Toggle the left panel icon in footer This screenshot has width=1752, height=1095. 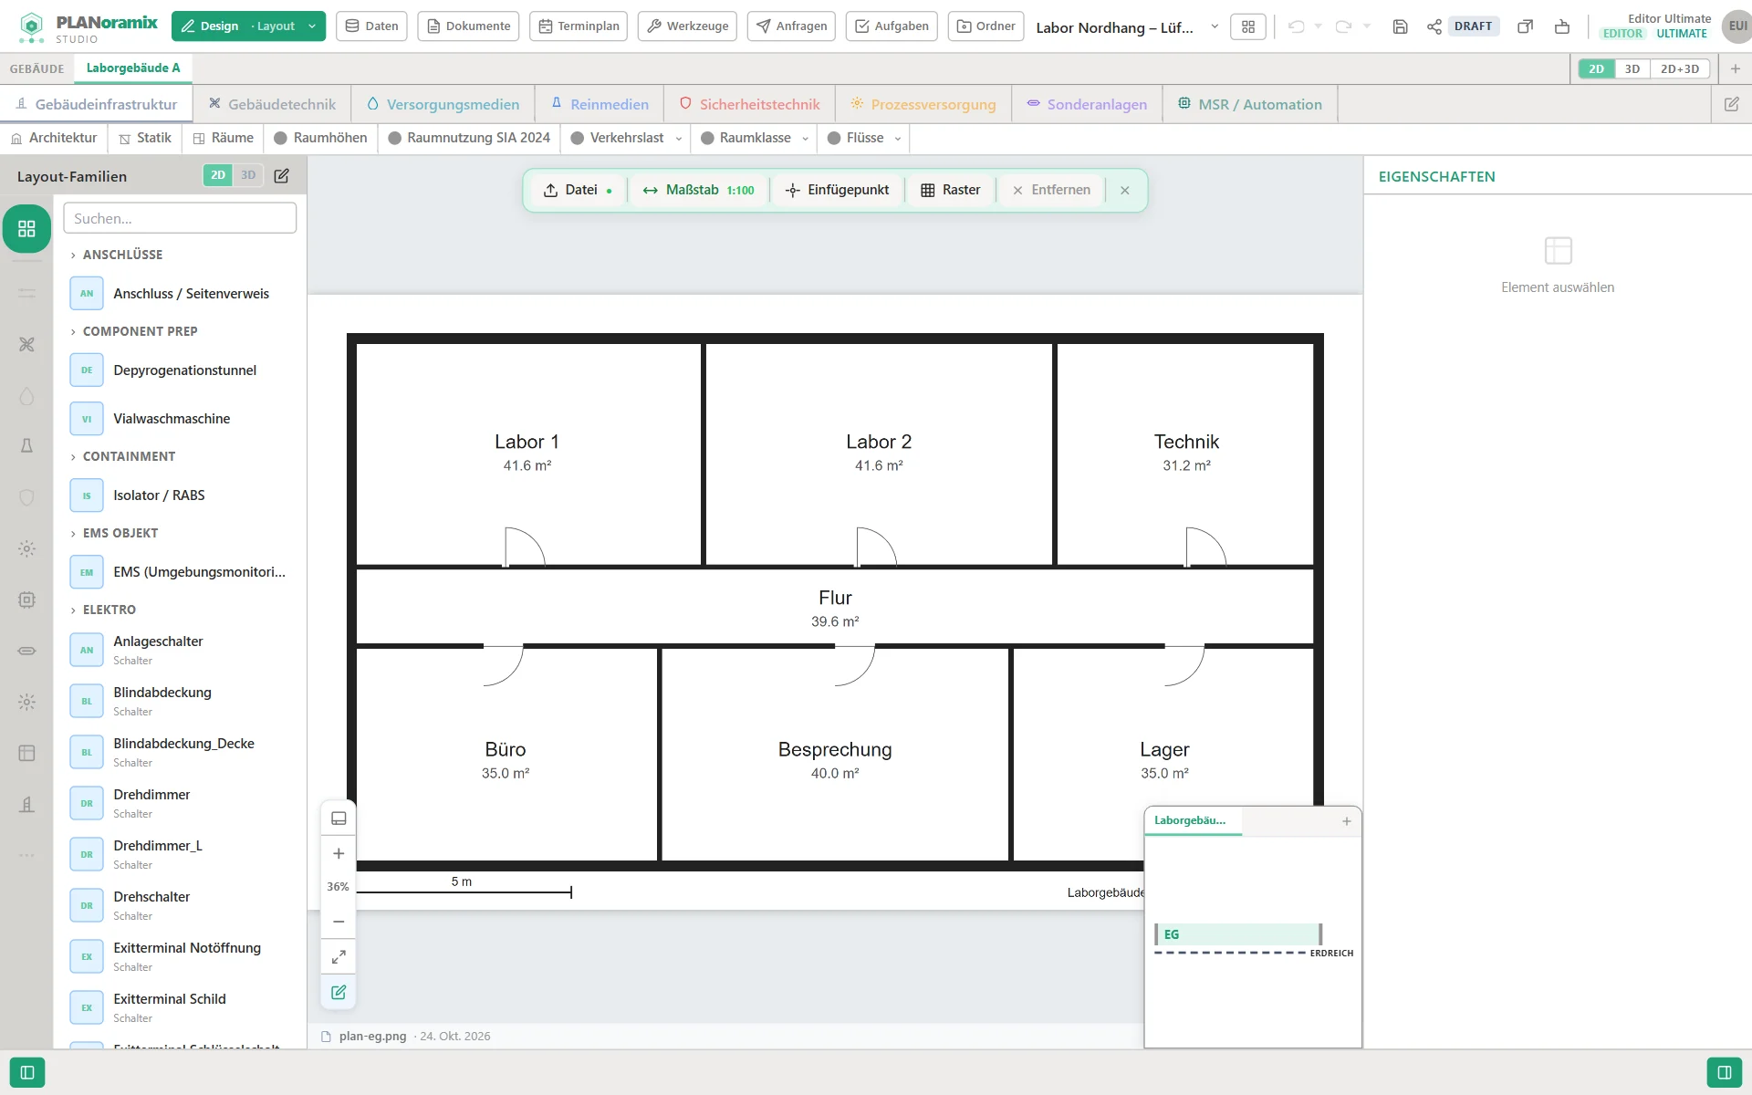coord(27,1072)
